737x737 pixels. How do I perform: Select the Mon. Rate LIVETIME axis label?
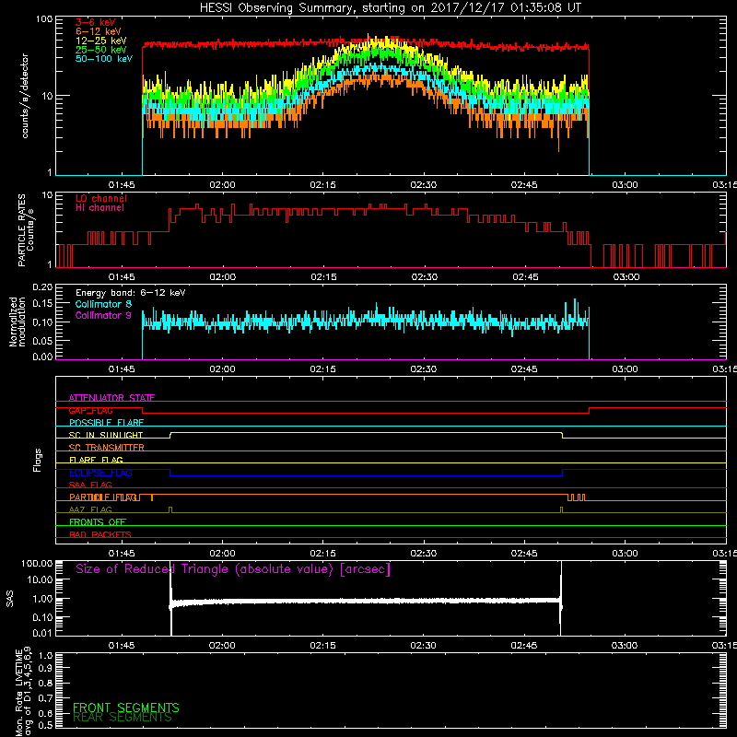(24, 691)
